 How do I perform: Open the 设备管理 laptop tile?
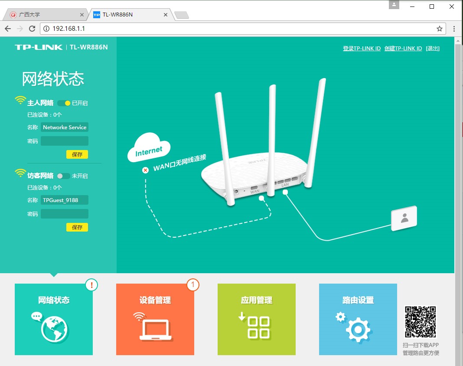click(155, 319)
